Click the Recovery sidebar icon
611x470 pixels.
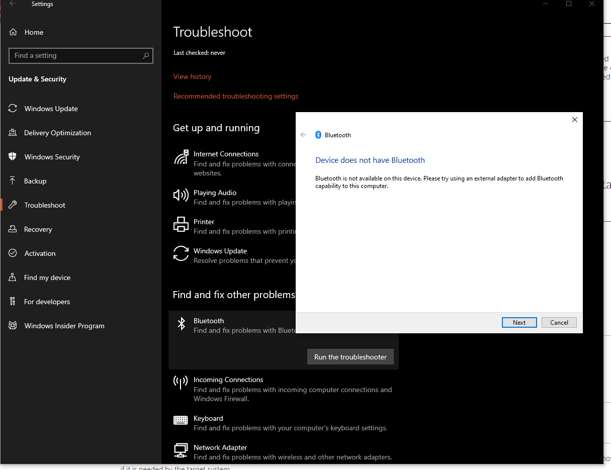tap(13, 229)
